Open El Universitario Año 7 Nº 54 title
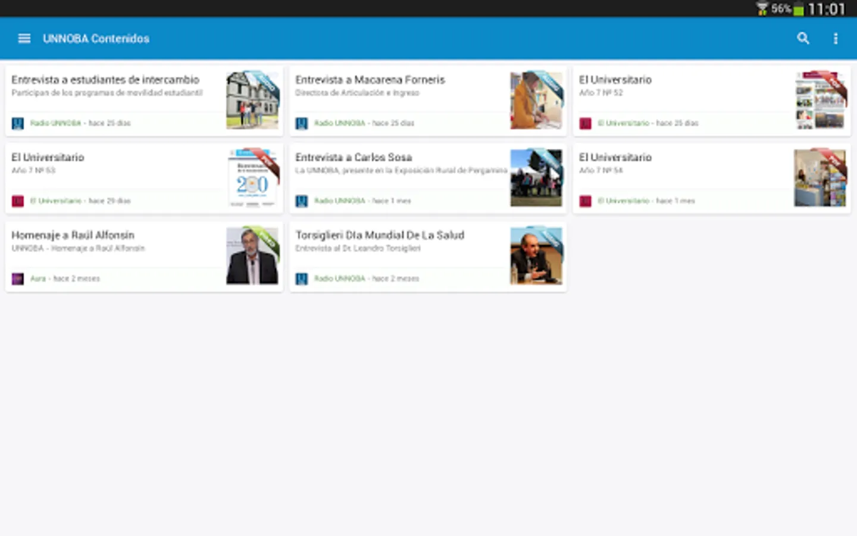Screen dimensions: 857x536 pos(615,157)
